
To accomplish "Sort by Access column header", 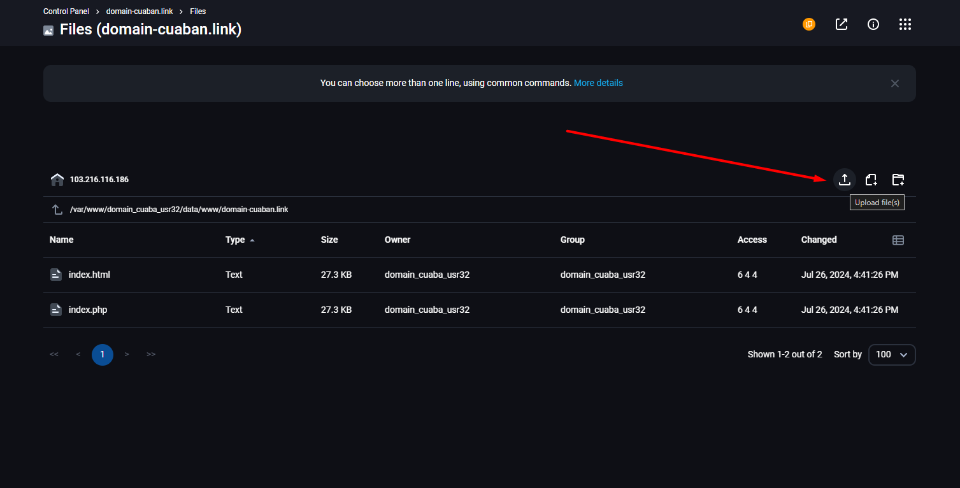I will click(752, 240).
